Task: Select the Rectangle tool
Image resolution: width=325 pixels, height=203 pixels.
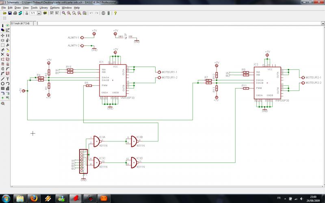Action: point(3,89)
